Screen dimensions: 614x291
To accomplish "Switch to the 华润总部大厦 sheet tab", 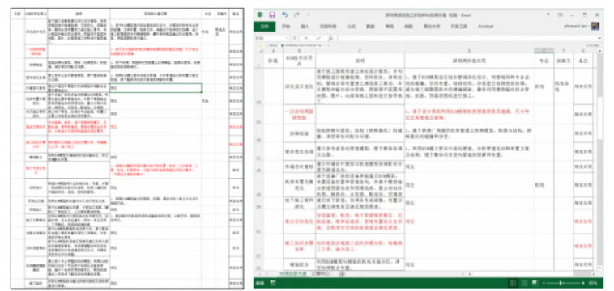I will (292, 274).
